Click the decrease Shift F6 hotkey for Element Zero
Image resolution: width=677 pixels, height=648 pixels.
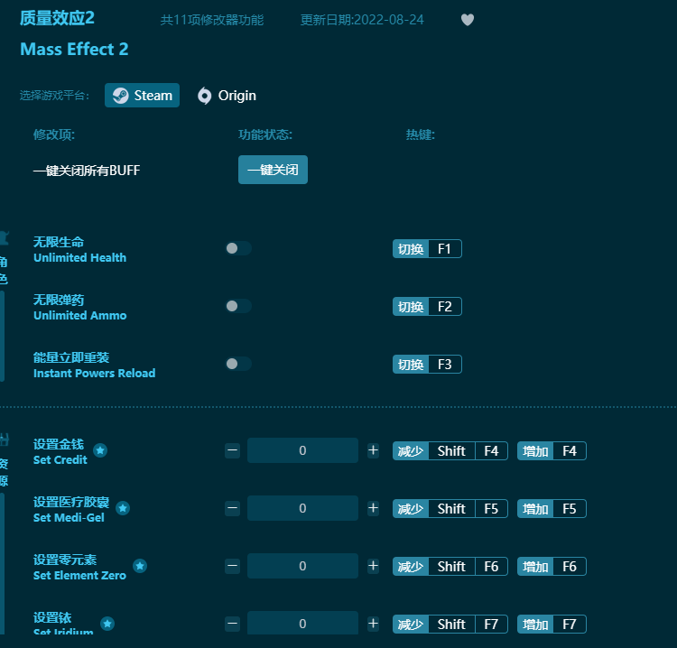pyautogui.click(x=450, y=567)
